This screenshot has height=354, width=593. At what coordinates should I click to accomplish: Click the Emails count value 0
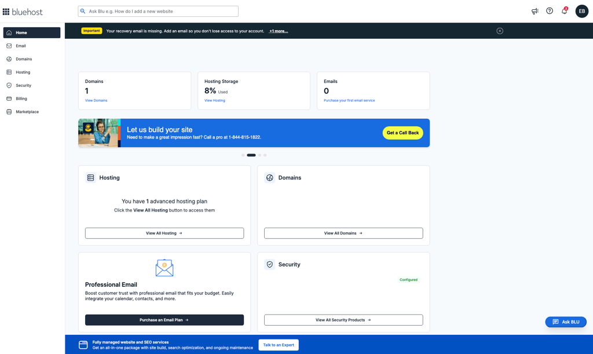[327, 91]
